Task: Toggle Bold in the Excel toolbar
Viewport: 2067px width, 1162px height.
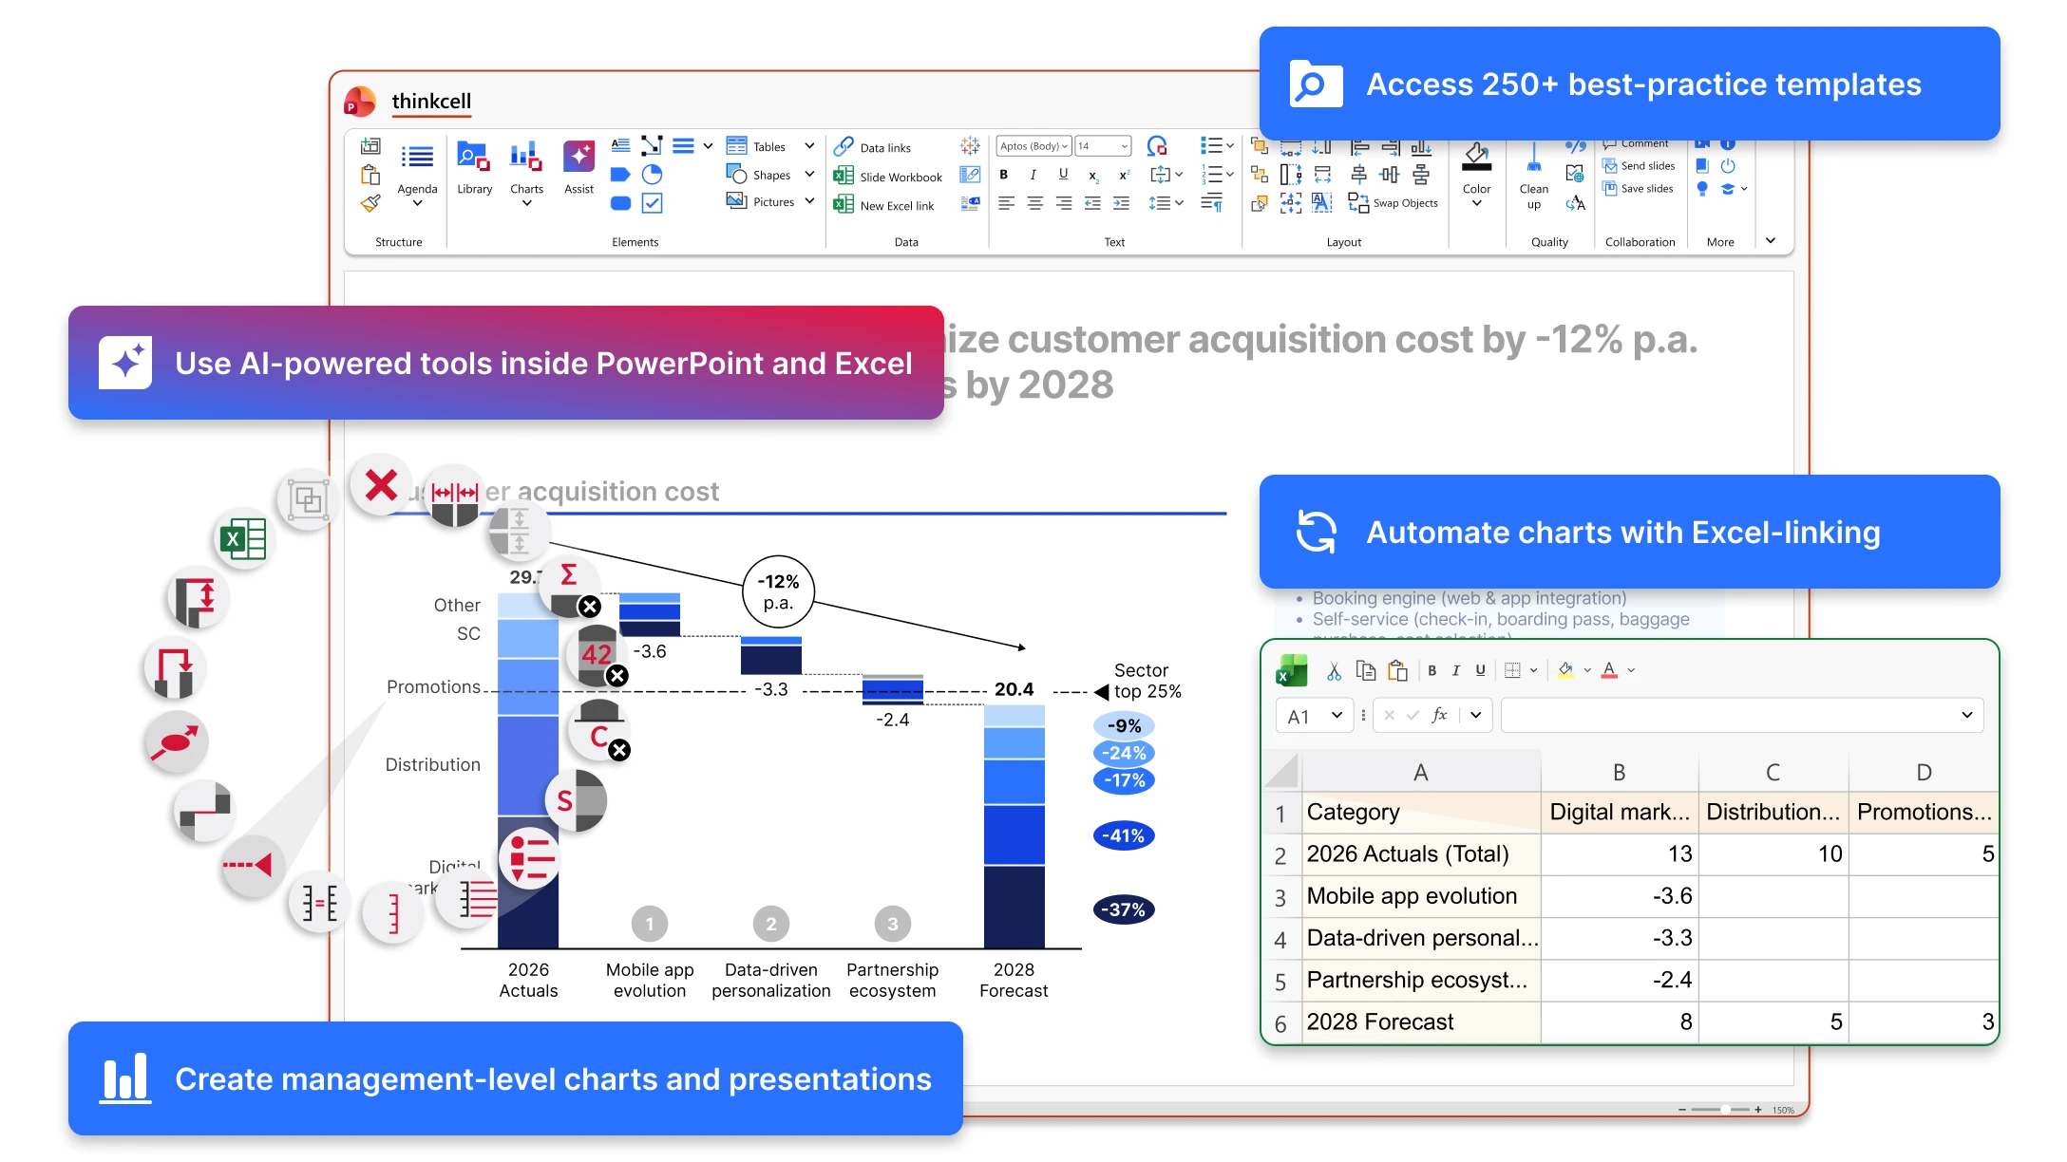Action: (x=1432, y=671)
